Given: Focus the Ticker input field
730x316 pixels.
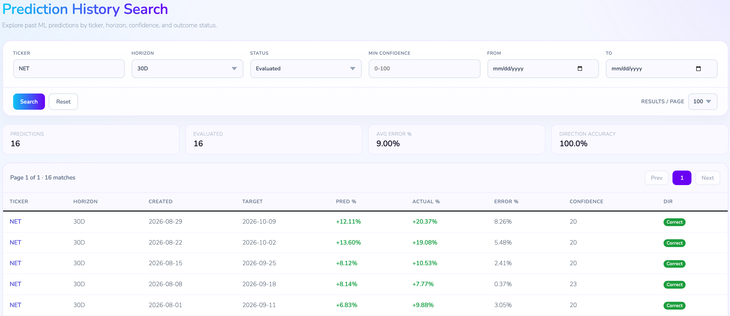Looking at the screenshot, I should click(69, 68).
